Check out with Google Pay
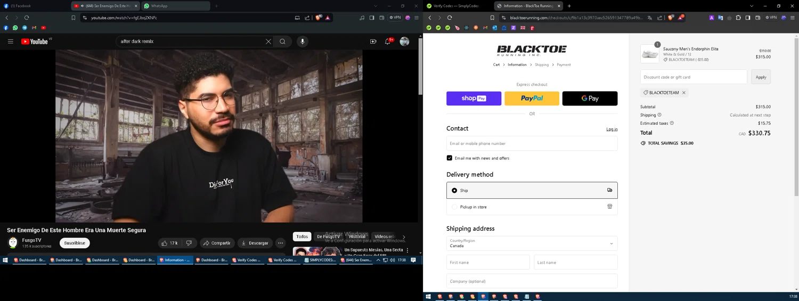 click(590, 99)
